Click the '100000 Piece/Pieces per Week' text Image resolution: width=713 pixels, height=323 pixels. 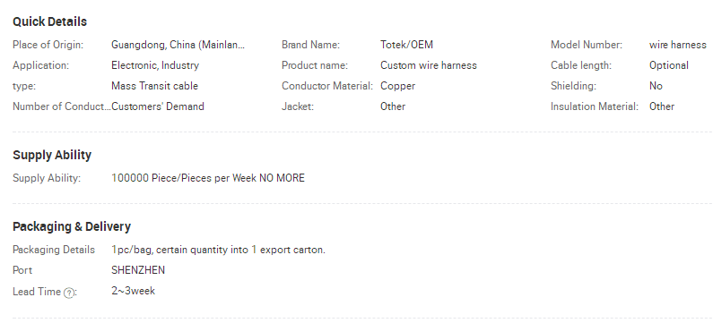pos(184,178)
